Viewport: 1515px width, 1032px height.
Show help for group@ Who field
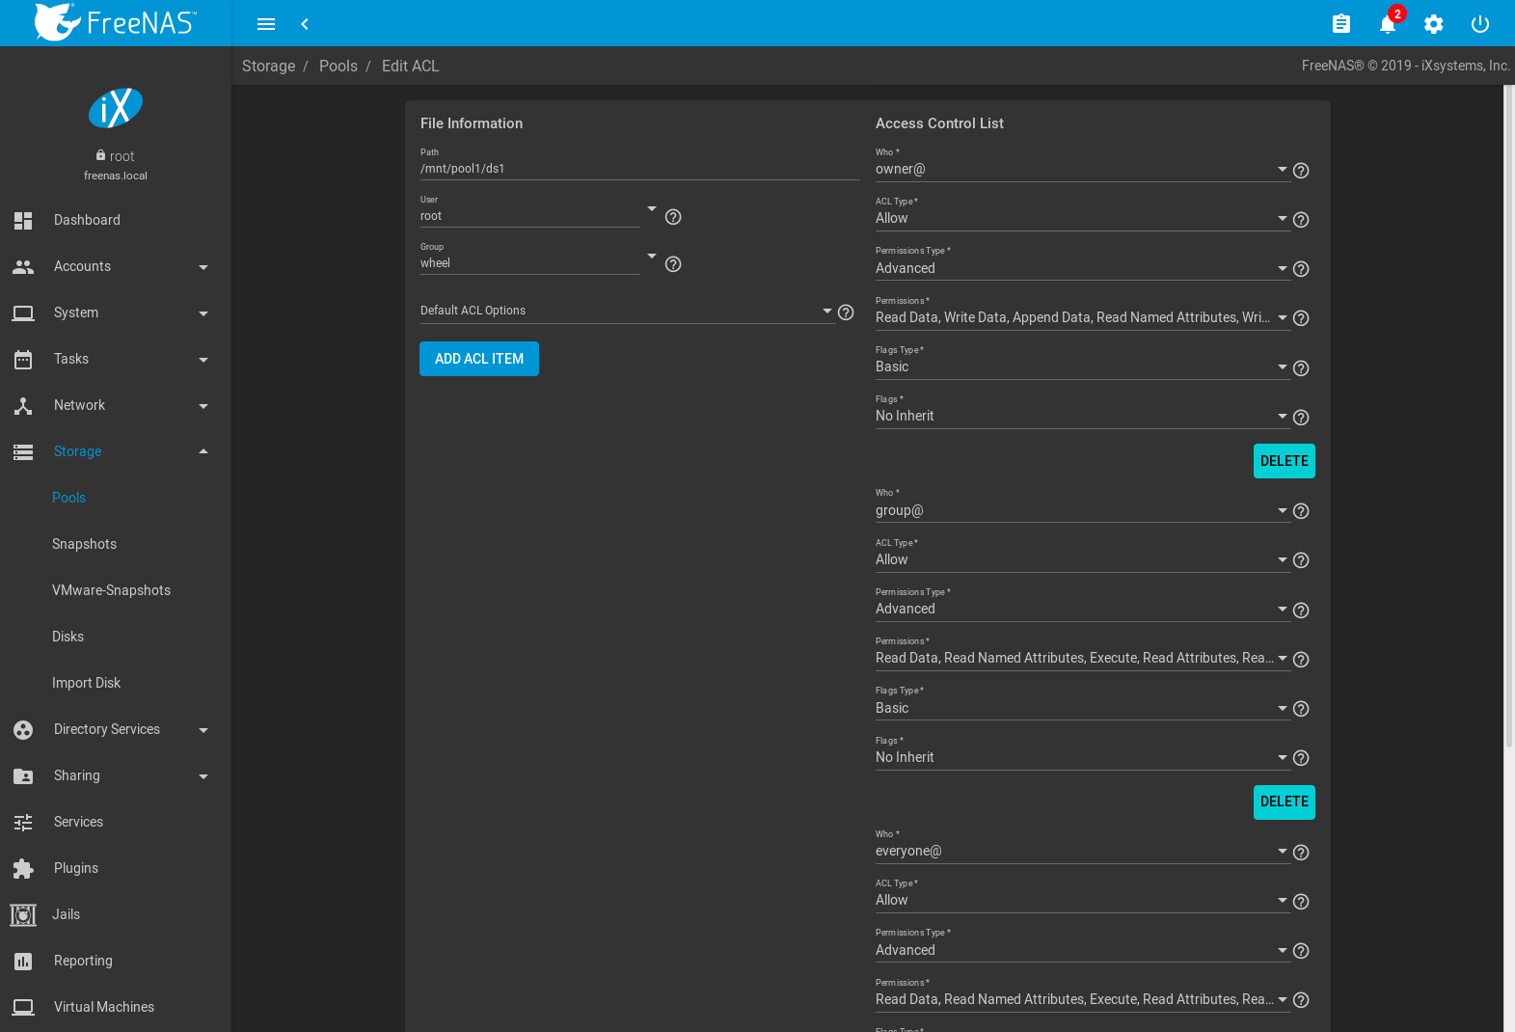pos(1301,511)
